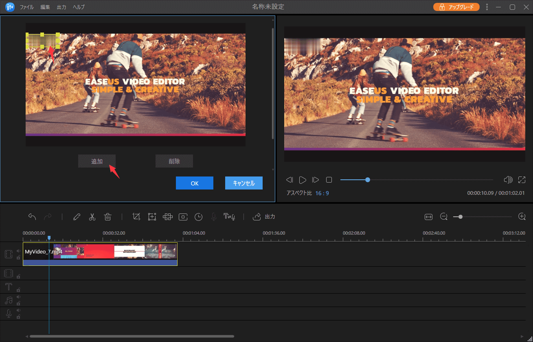Screen dimensions: 533x342
Task: Play the preview video
Action: [303, 180]
